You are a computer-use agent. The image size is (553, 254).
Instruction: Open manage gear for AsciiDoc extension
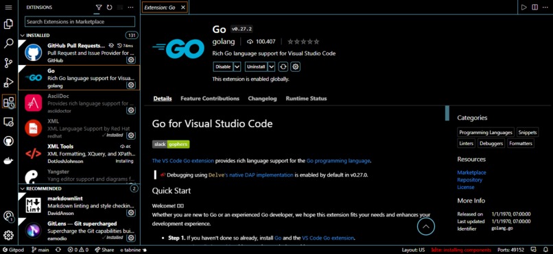131,110
